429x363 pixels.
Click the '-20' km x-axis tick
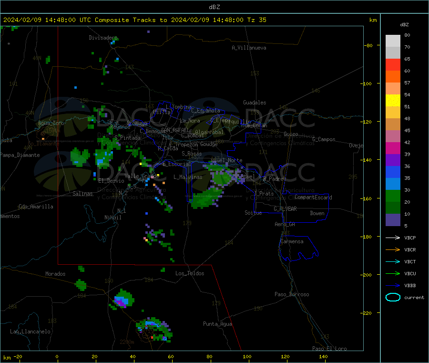18,356
